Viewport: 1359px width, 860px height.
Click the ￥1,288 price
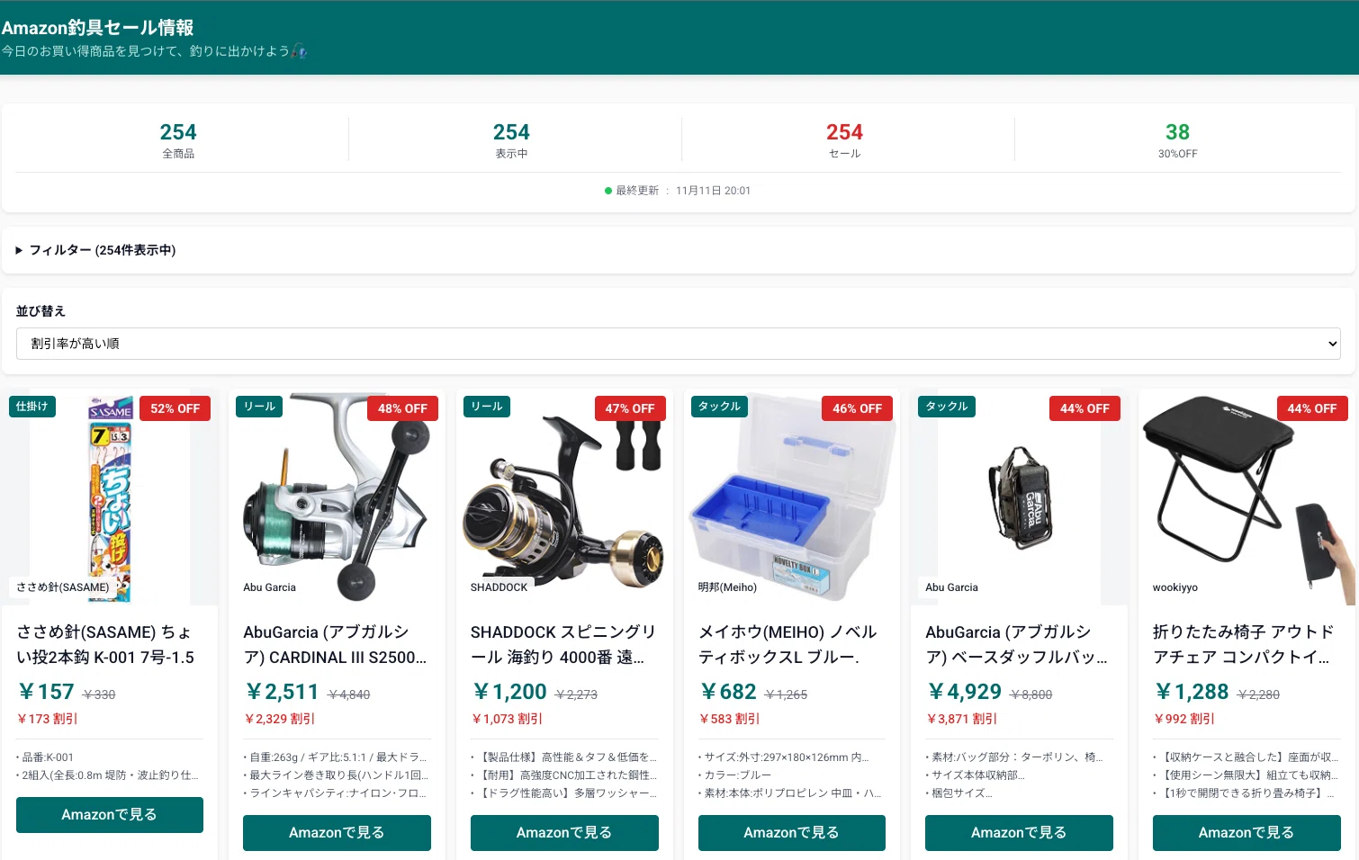pyautogui.click(x=1192, y=692)
